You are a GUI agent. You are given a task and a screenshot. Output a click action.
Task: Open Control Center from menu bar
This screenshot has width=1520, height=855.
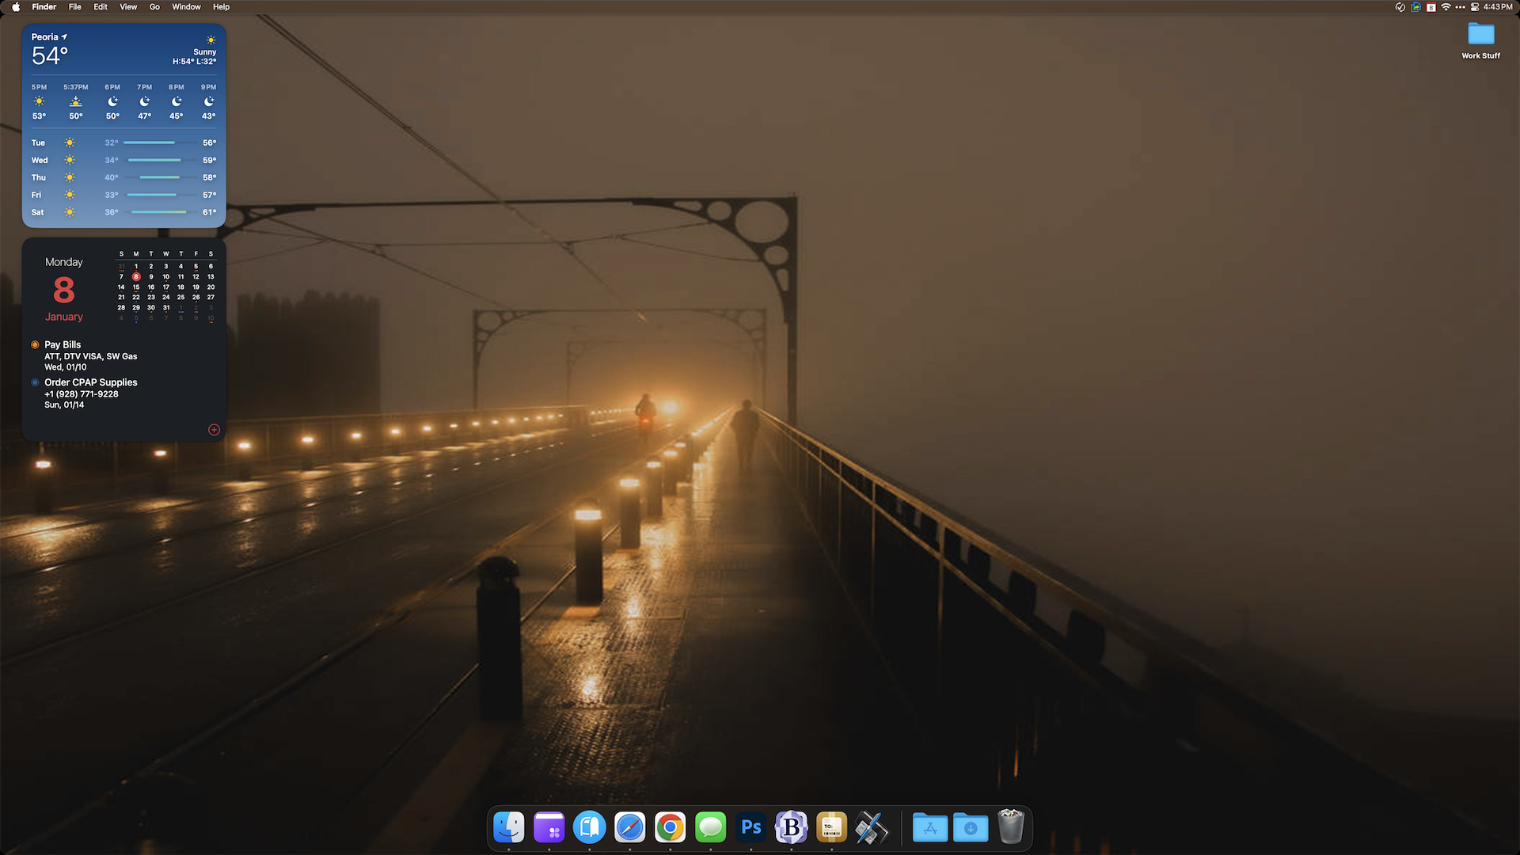1475,7
